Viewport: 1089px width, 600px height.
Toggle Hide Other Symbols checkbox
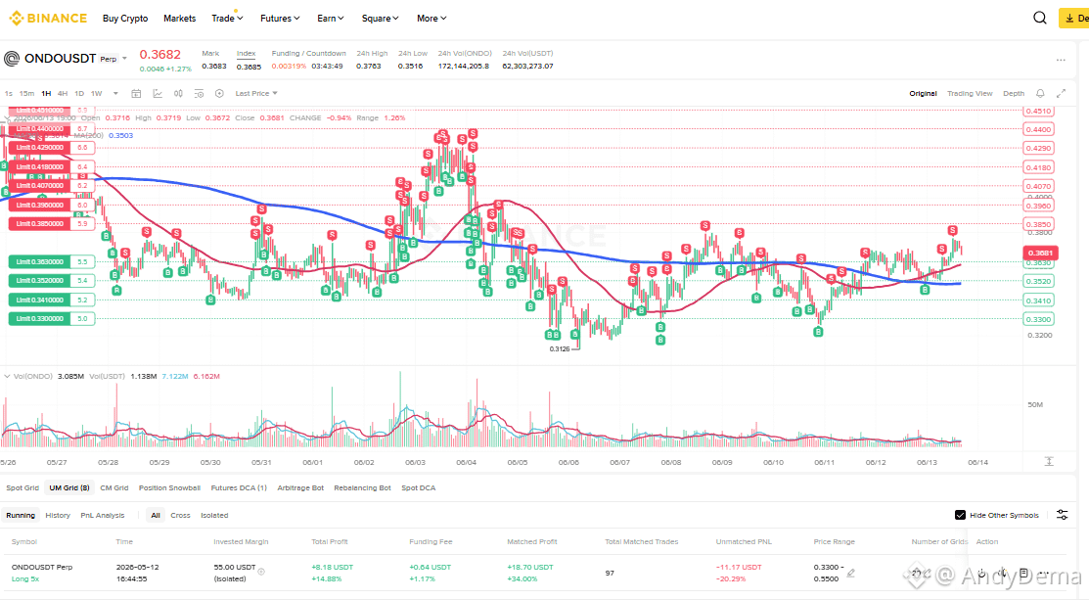click(960, 515)
